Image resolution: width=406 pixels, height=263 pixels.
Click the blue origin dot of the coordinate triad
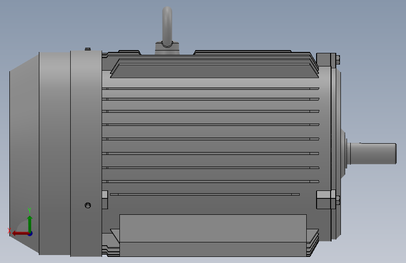click(x=30, y=234)
